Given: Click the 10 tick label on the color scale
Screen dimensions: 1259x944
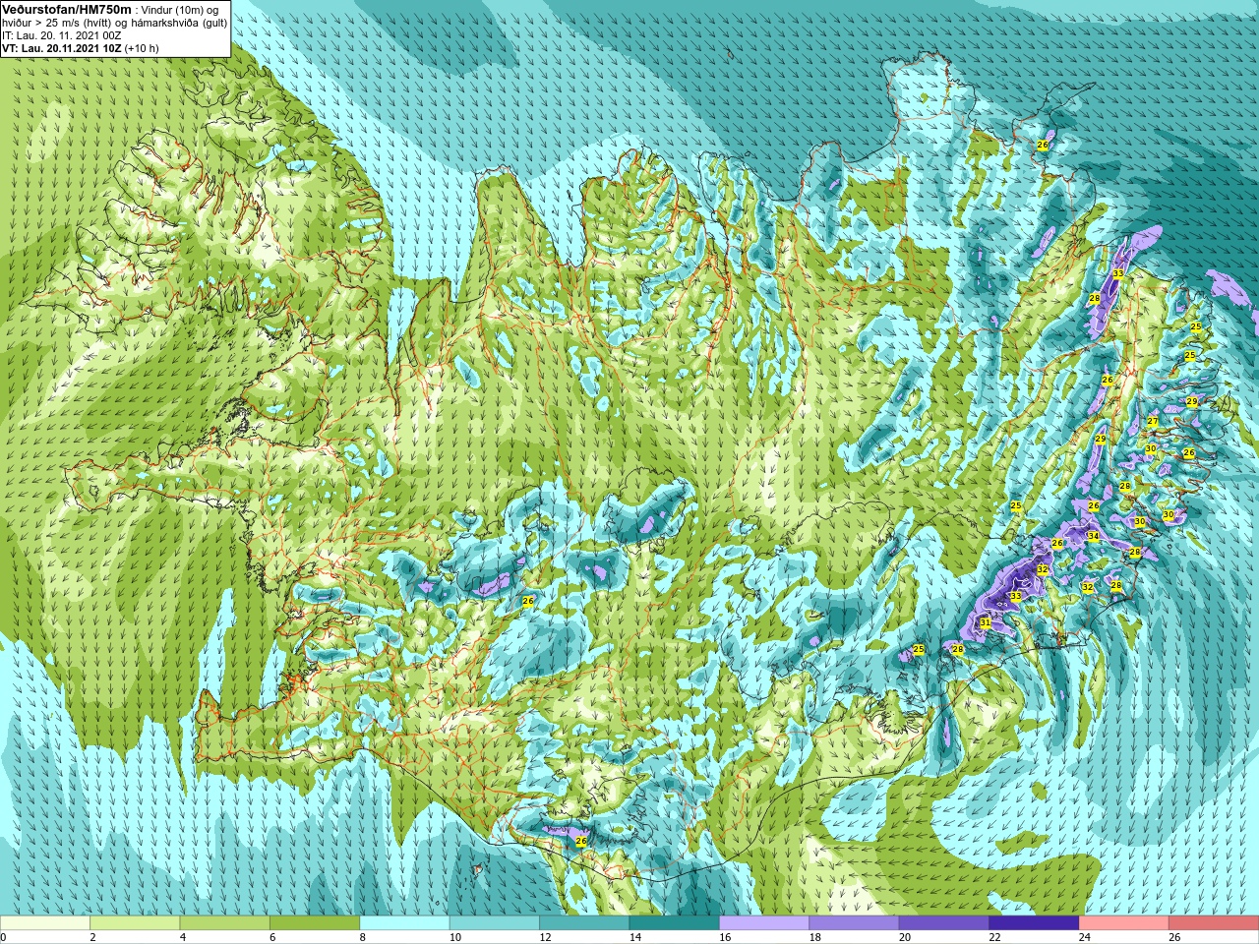Looking at the screenshot, I should (x=454, y=937).
